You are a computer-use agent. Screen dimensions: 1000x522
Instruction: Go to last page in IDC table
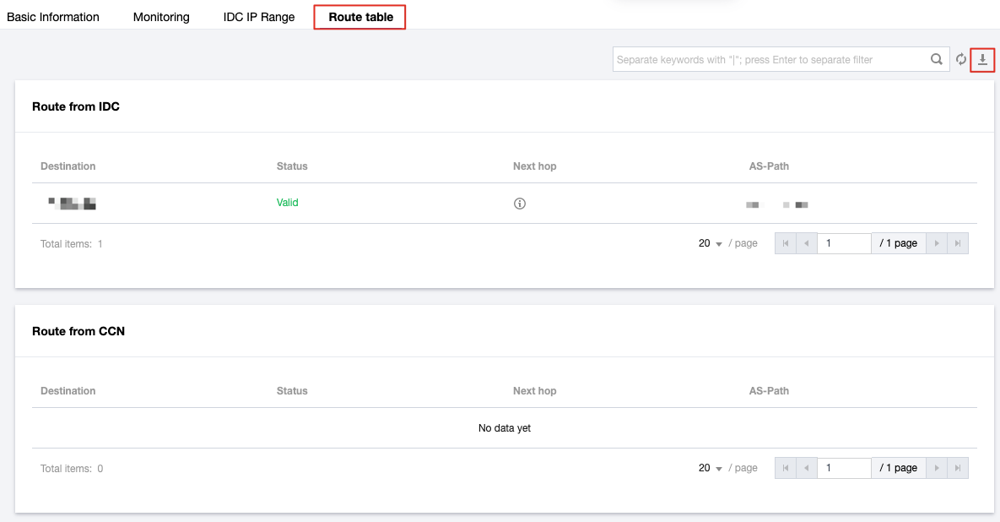(958, 243)
